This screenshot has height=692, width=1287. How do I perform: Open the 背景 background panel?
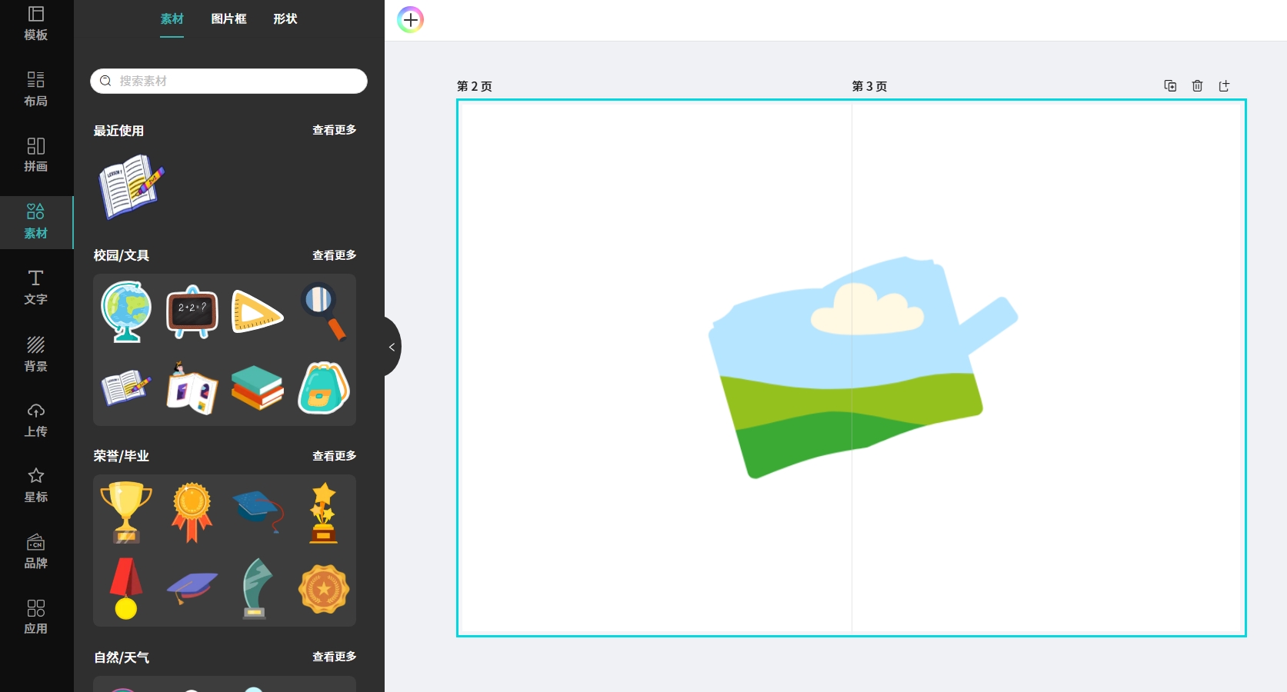[x=36, y=353]
